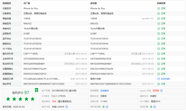Click the green check icon for 销售型号 row
The image size is (186, 111).
click(158, 24)
